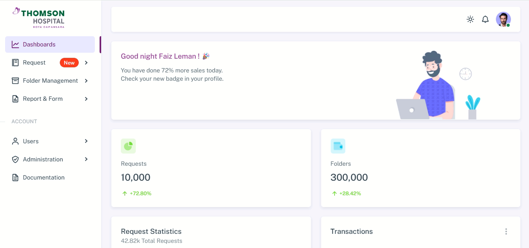Click the Request book icon
The width and height of the screenshot is (529, 248).
coord(15,63)
